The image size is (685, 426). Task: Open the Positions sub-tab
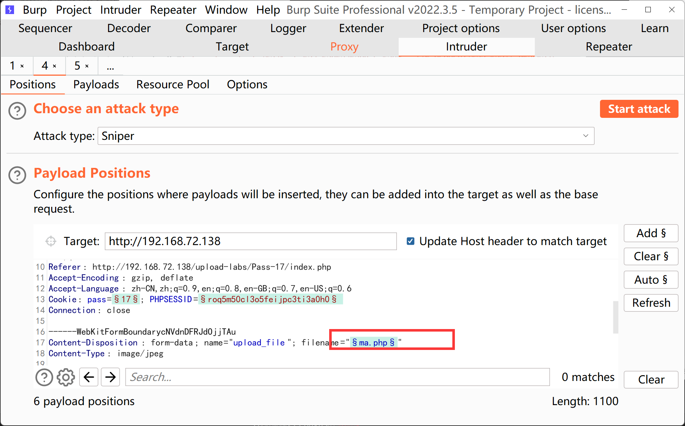click(33, 84)
